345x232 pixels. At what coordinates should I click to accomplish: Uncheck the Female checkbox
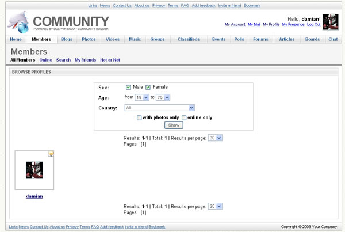tap(148, 87)
